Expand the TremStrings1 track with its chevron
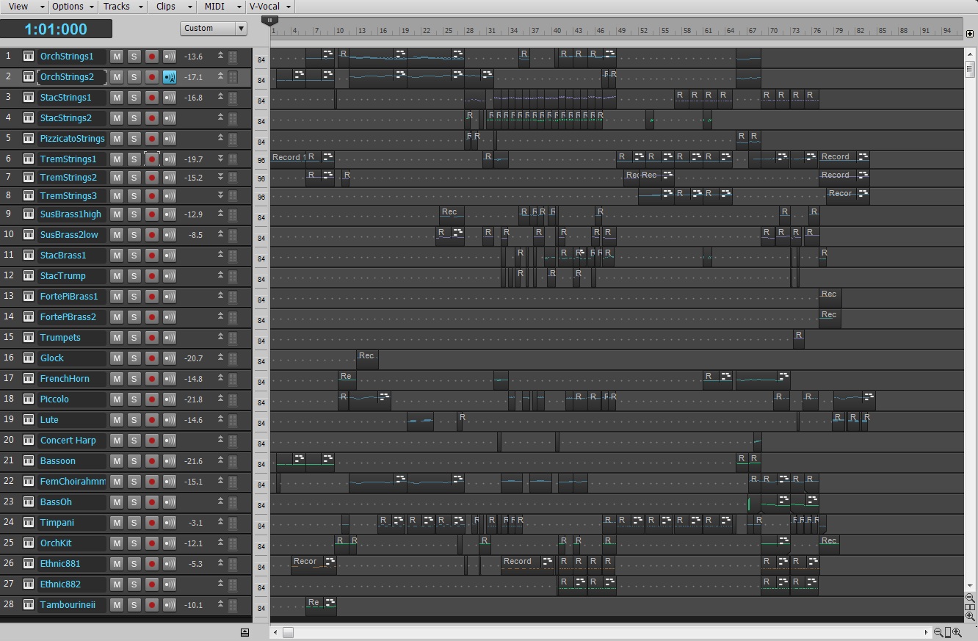 pyautogui.click(x=220, y=159)
